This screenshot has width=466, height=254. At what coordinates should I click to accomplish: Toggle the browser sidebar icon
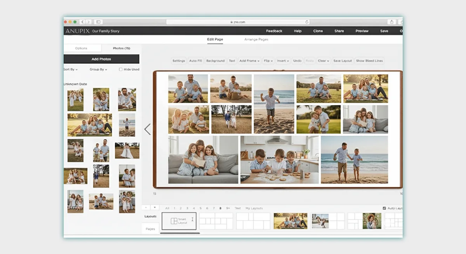click(x=98, y=22)
